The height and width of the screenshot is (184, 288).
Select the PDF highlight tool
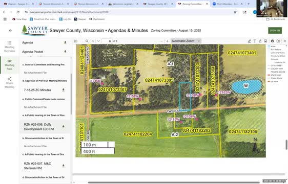tap(250, 41)
